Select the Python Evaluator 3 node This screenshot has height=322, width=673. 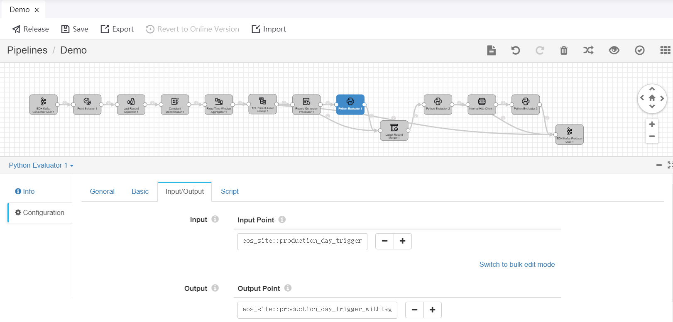(526, 105)
